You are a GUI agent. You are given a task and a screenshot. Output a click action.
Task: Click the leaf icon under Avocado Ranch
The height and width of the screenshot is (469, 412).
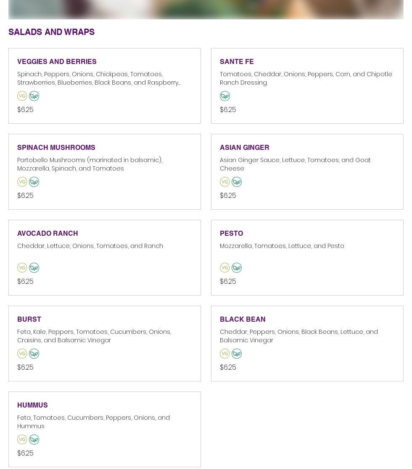[x=34, y=268]
